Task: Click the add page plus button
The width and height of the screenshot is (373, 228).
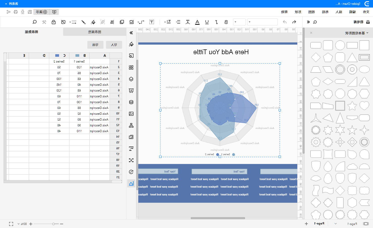Action: 306,224
